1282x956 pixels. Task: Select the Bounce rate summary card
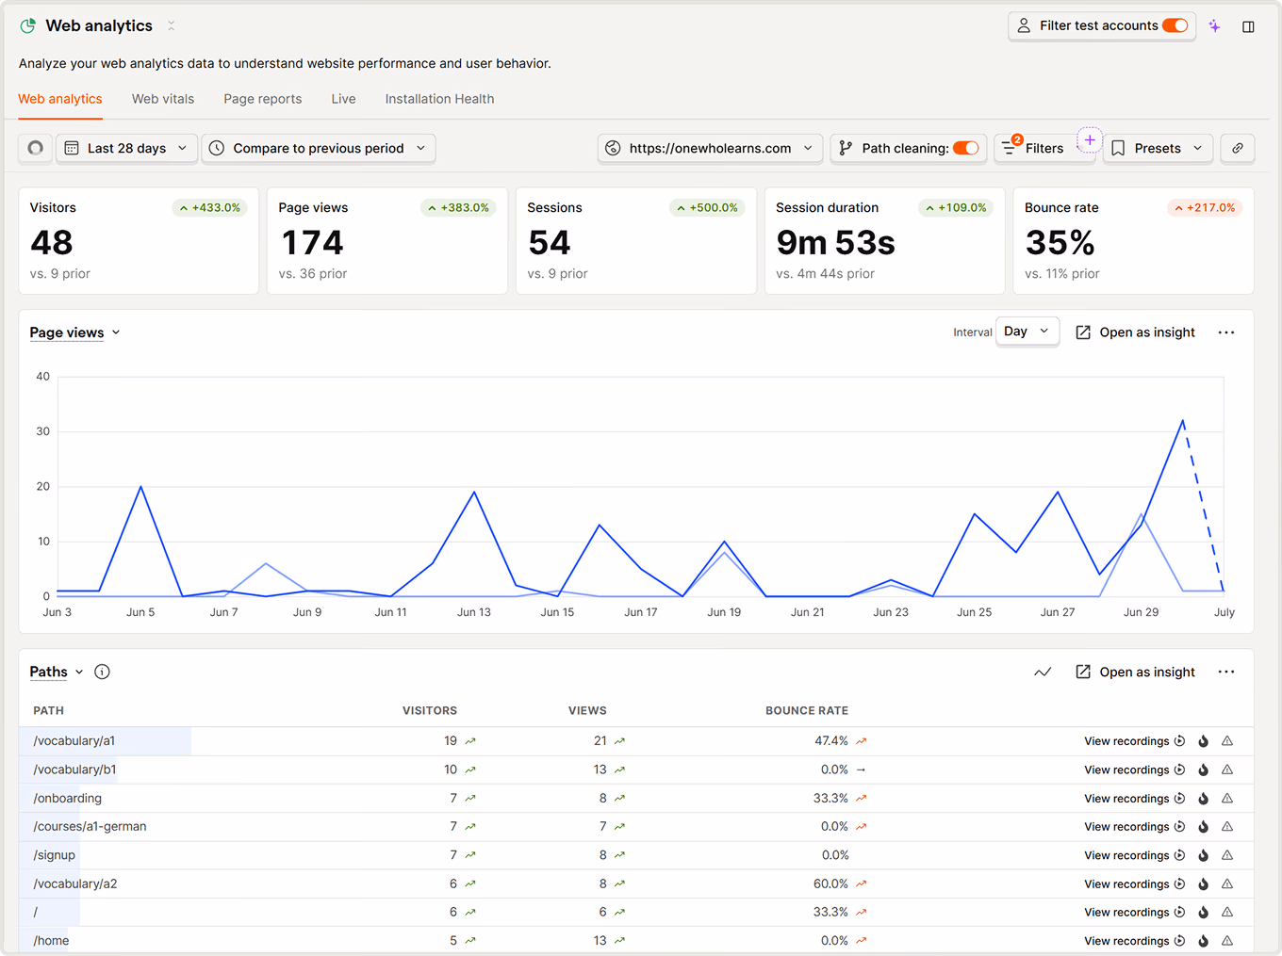pos(1134,240)
